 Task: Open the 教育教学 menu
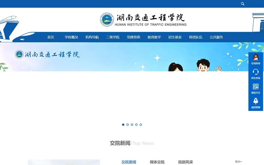[x=154, y=37]
